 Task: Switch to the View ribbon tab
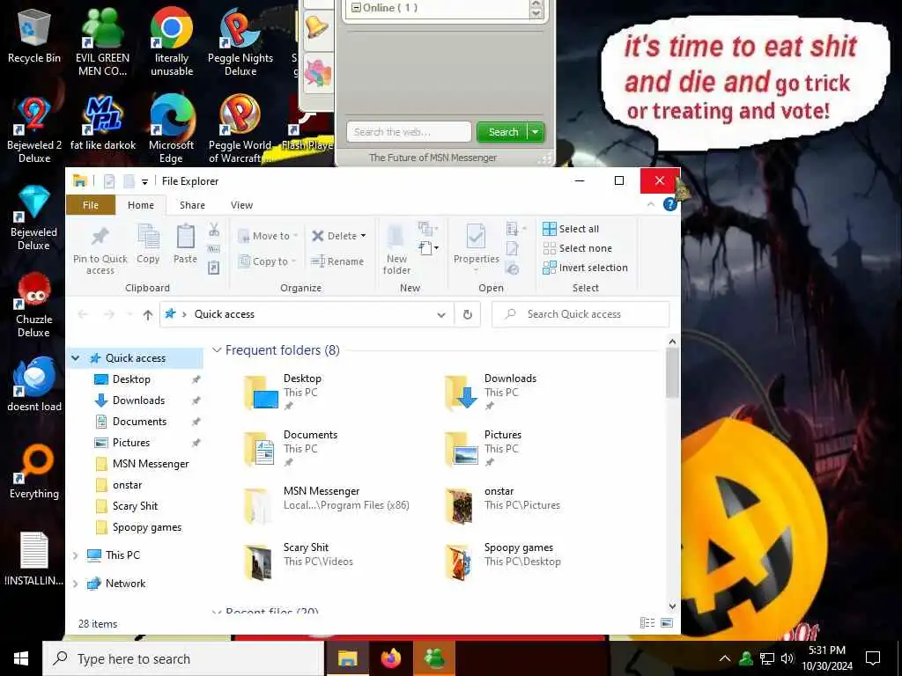(x=241, y=205)
